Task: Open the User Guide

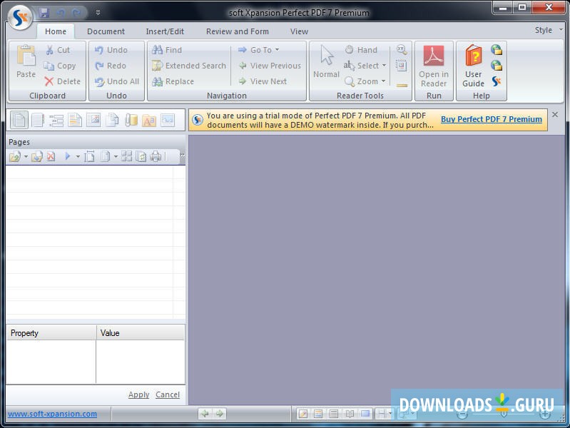Action: coord(473,66)
